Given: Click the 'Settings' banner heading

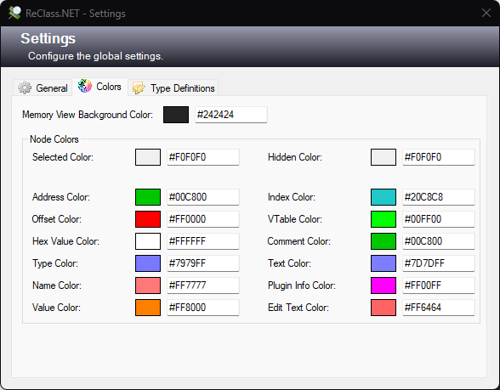Looking at the screenshot, I should (x=48, y=38).
